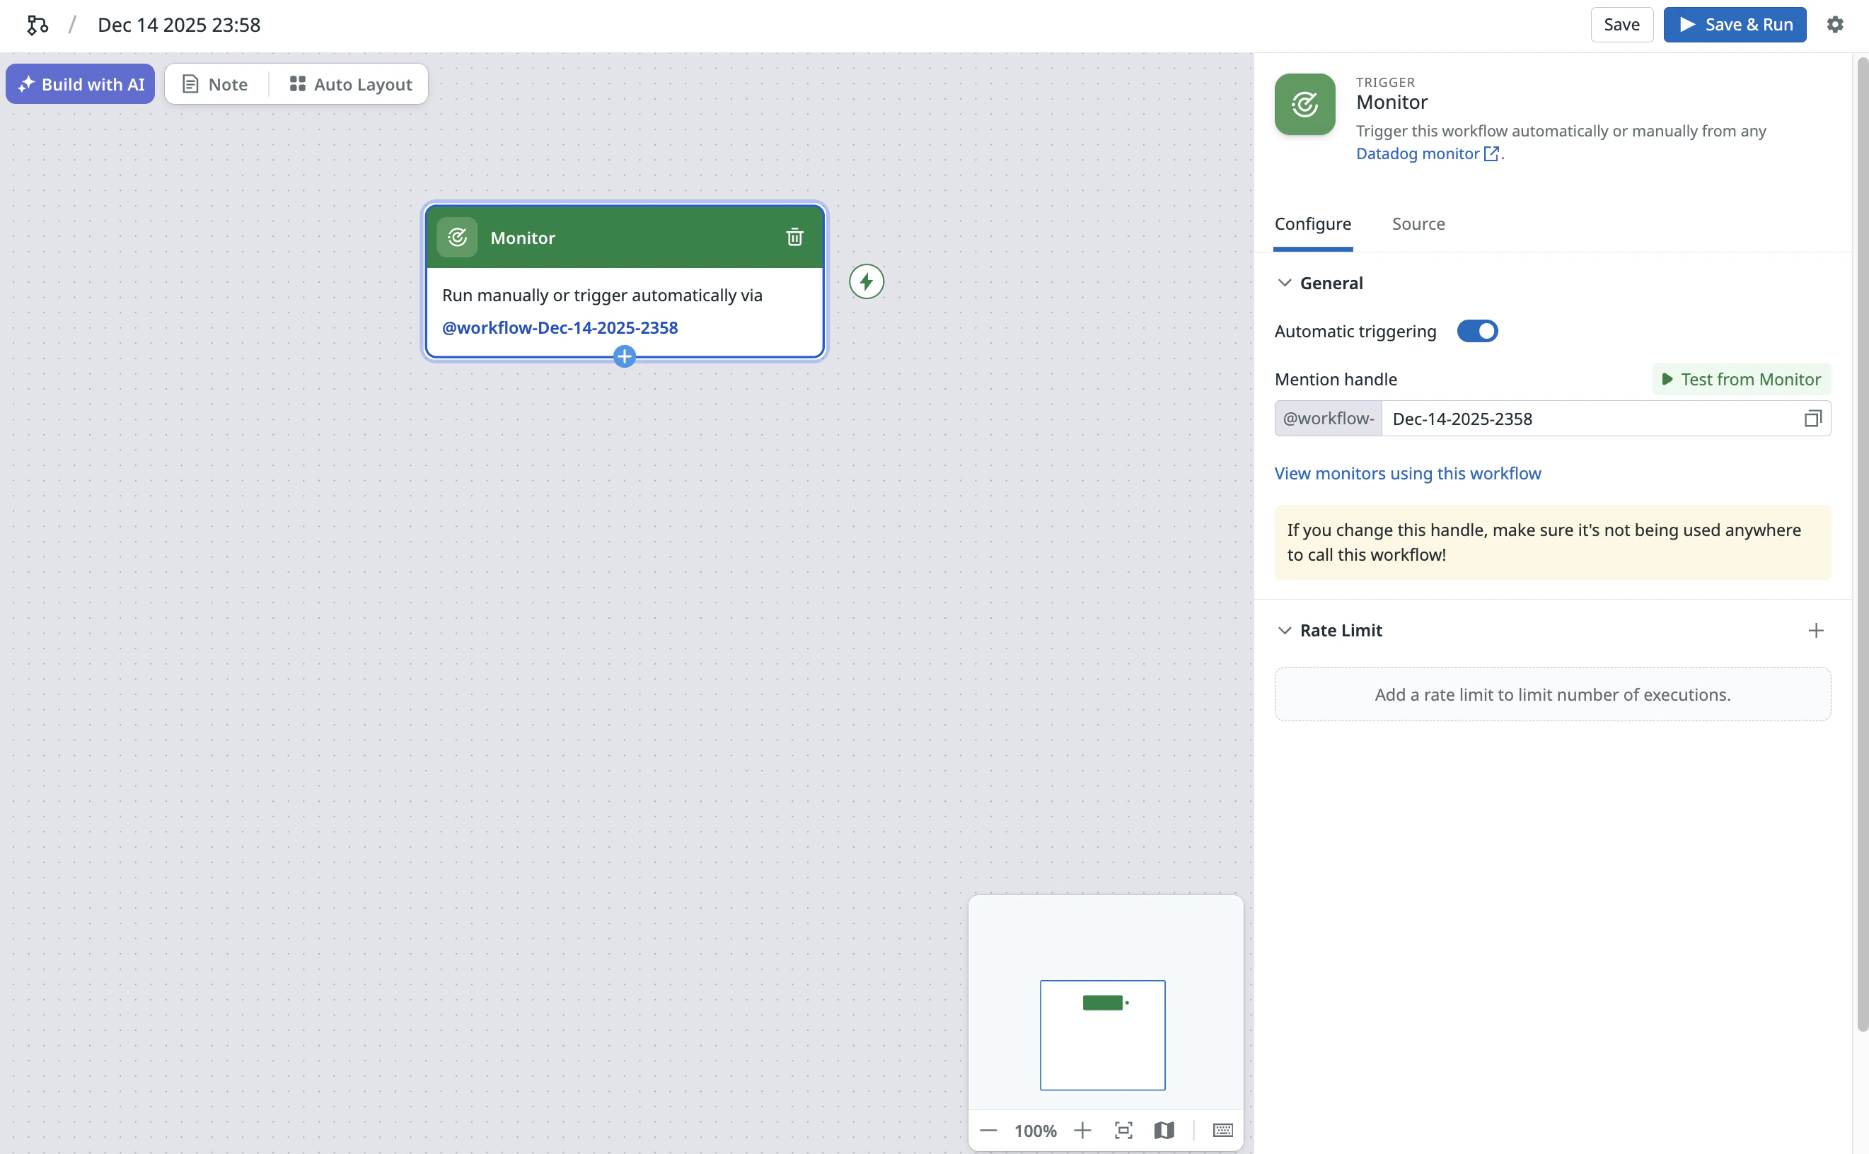Add a rate limit using the plus icon
The image size is (1869, 1154).
1815,631
